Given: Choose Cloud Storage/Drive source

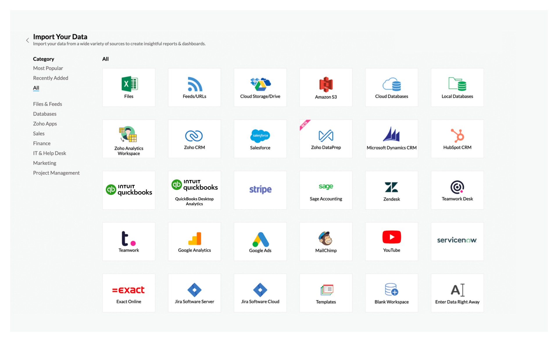Looking at the screenshot, I should pyautogui.click(x=260, y=87).
